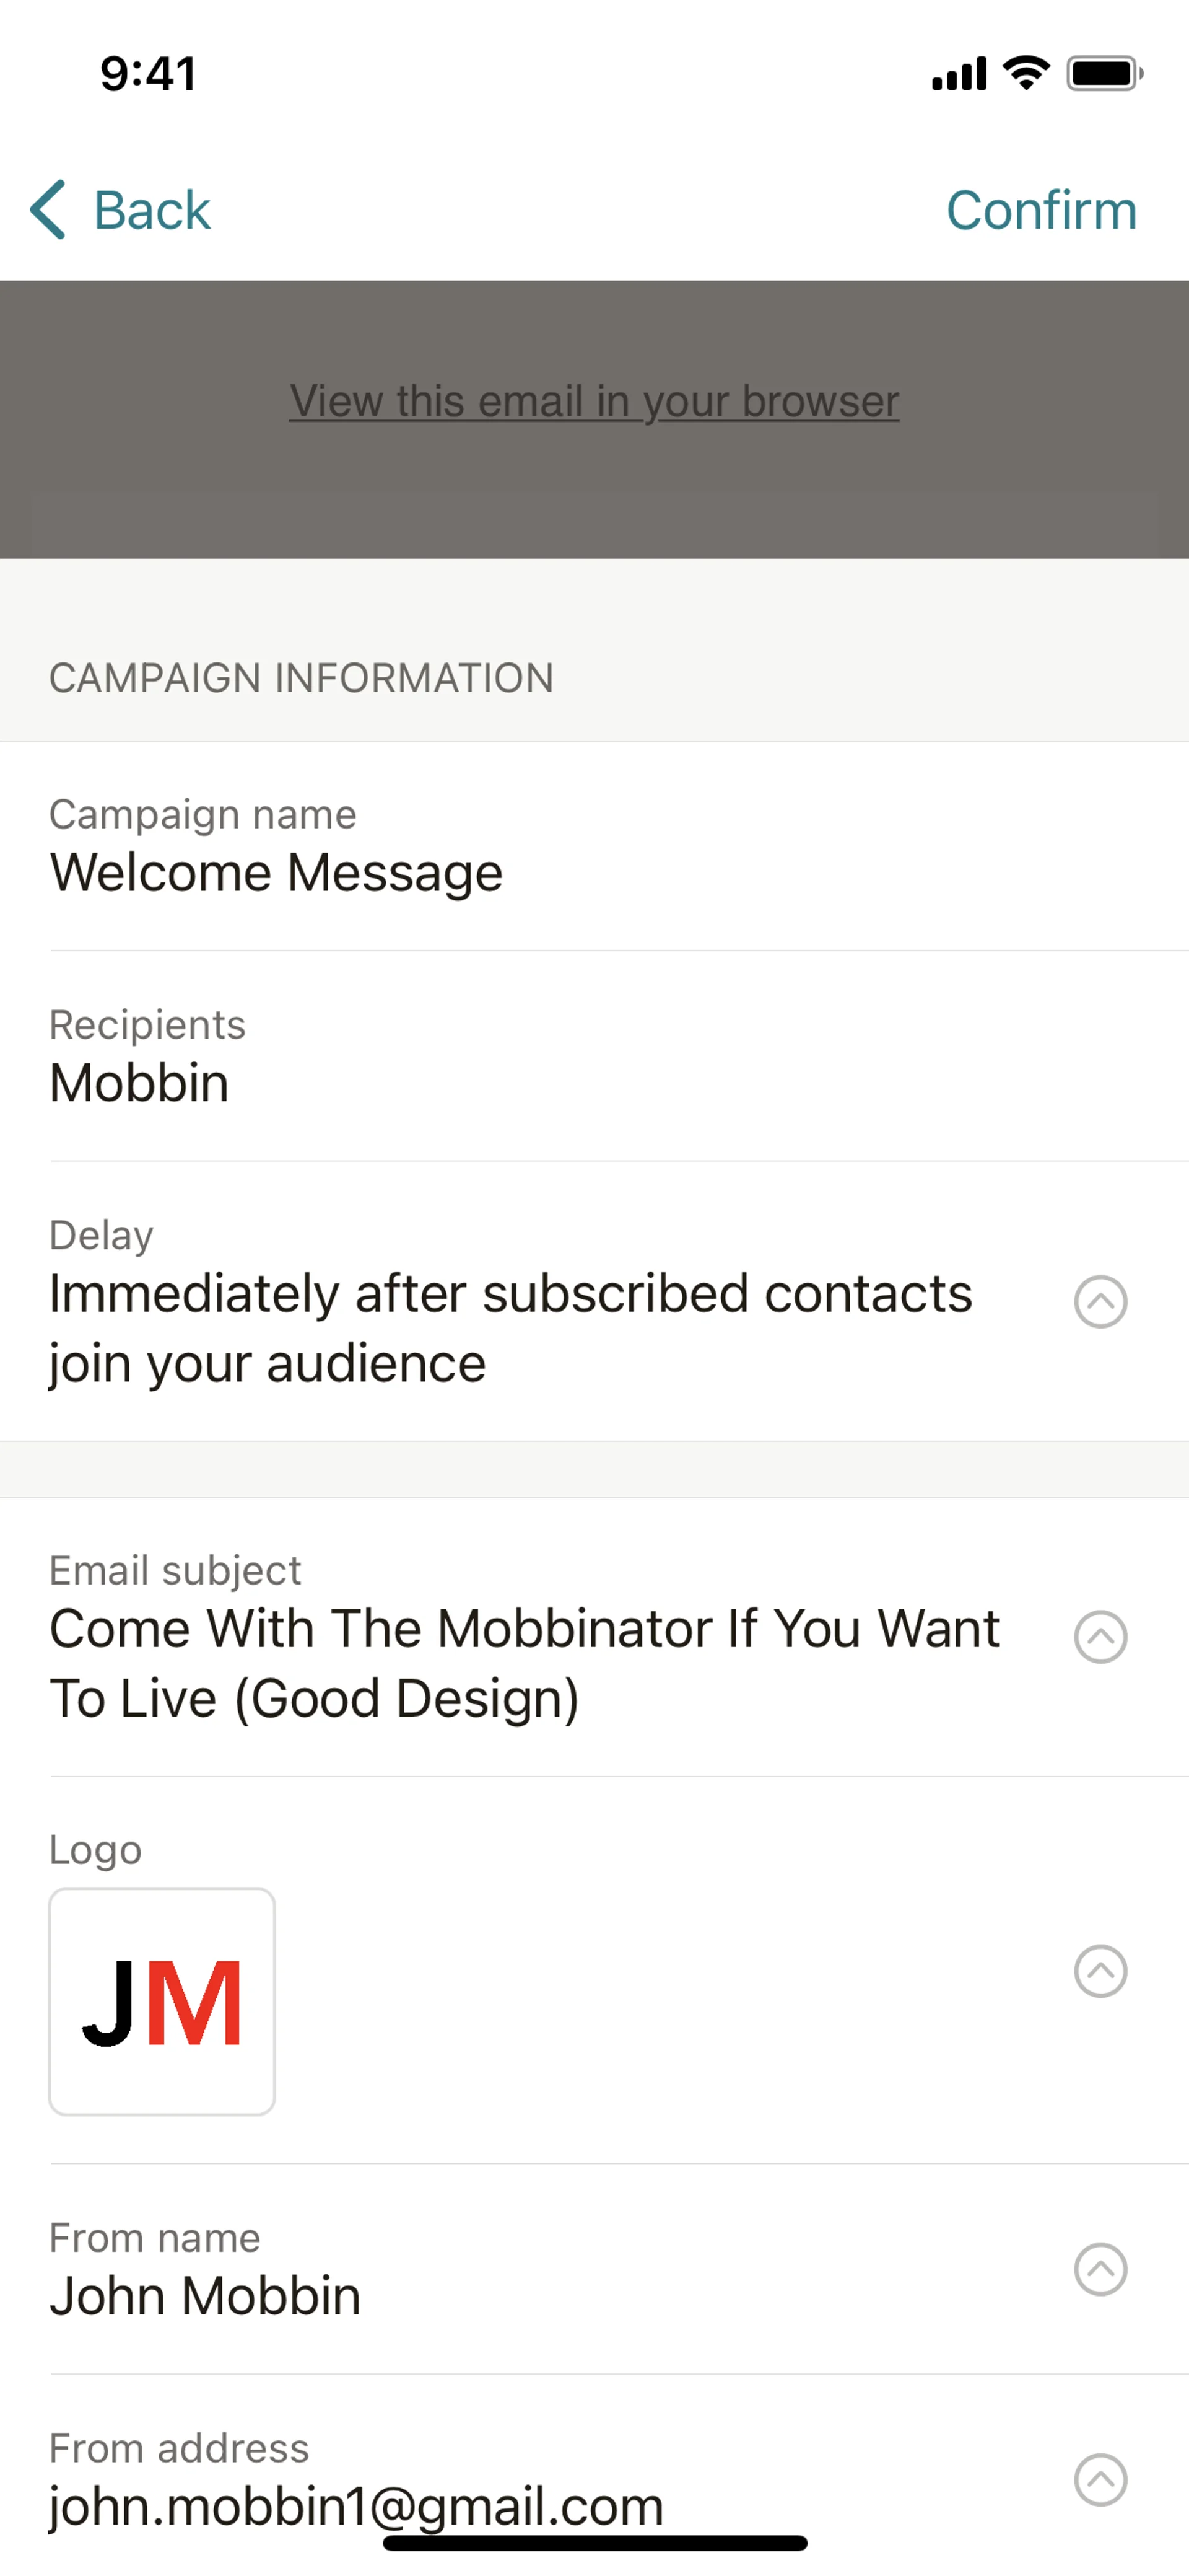Image resolution: width=1189 pixels, height=2576 pixels.
Task: Open View this email in your browser link
Action: (594, 402)
